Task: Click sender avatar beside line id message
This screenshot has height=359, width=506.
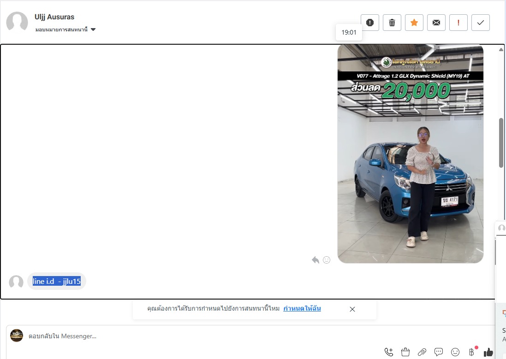Action: click(16, 282)
